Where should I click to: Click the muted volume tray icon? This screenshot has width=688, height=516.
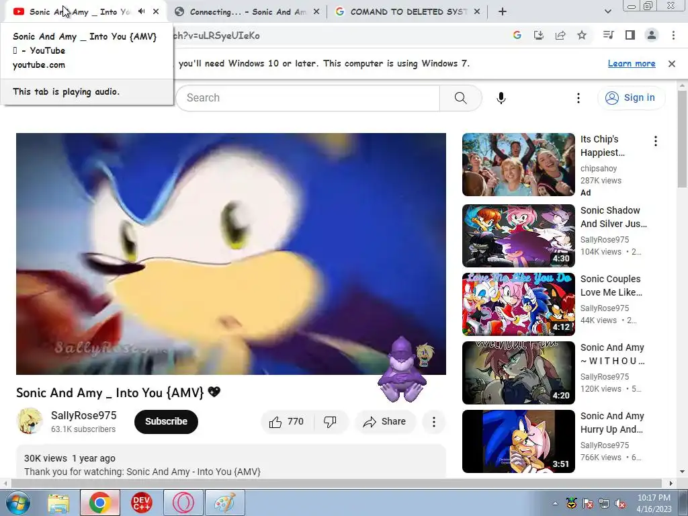coord(620,503)
